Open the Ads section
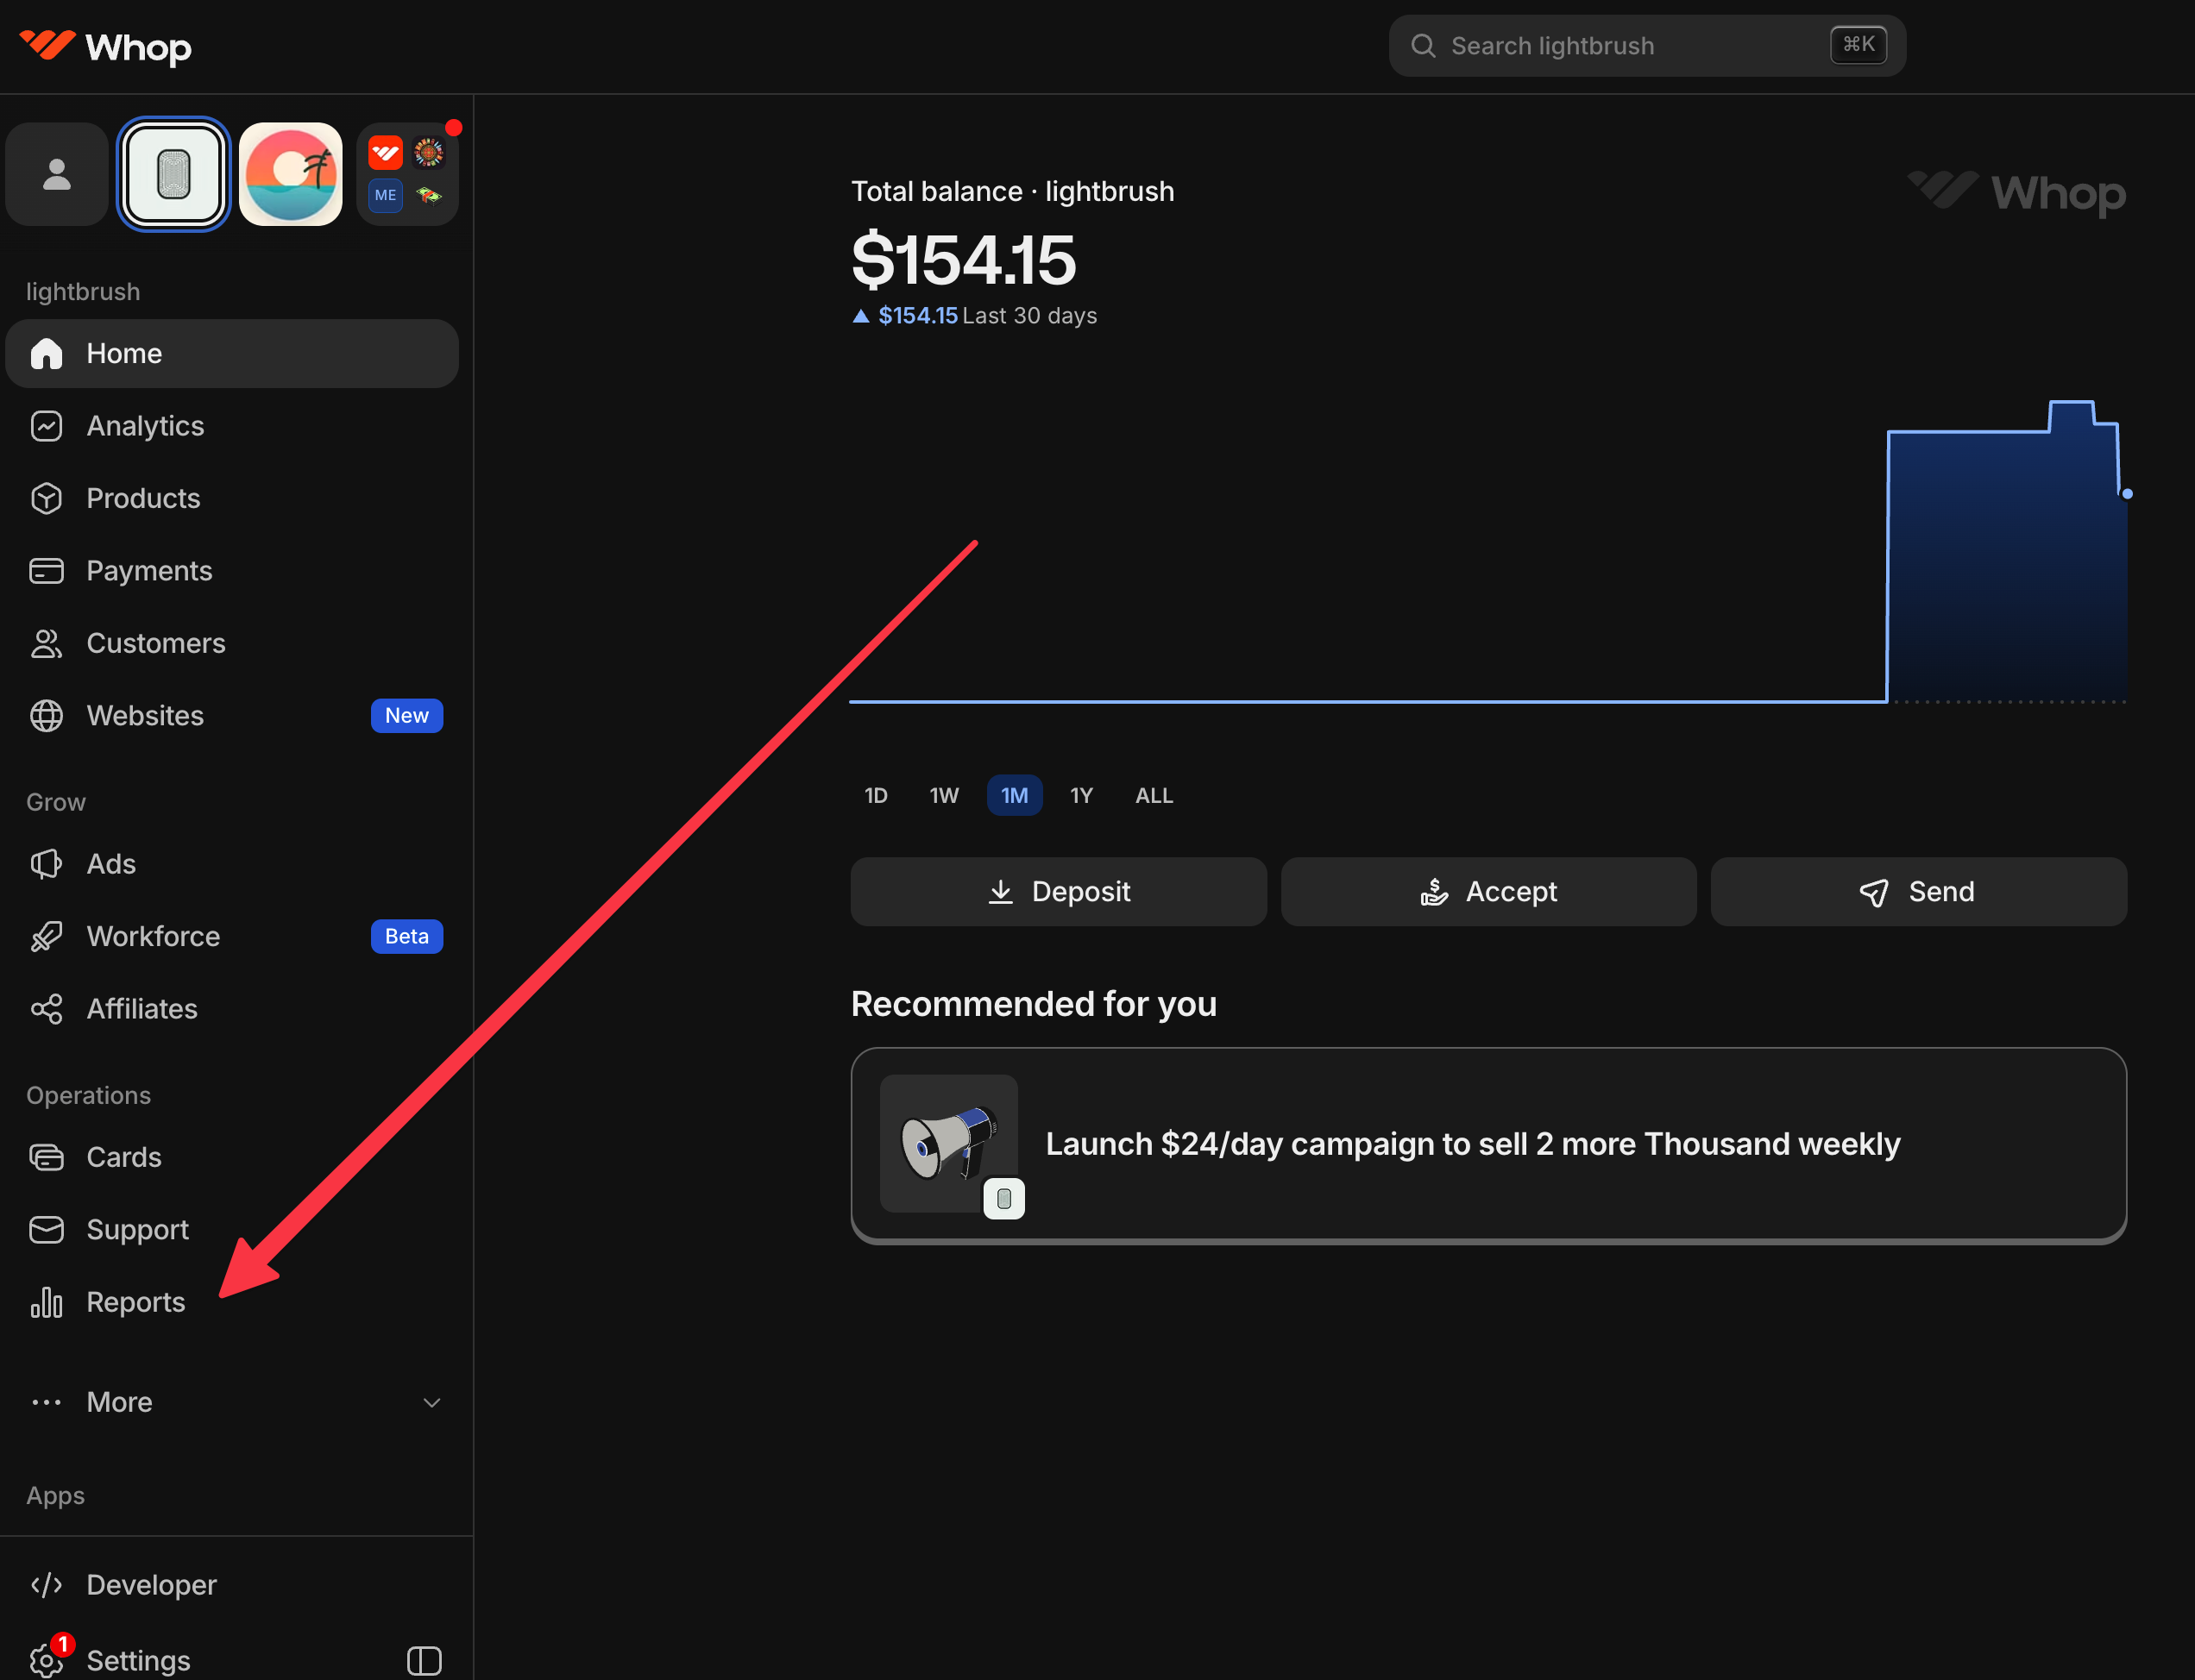 [232, 864]
